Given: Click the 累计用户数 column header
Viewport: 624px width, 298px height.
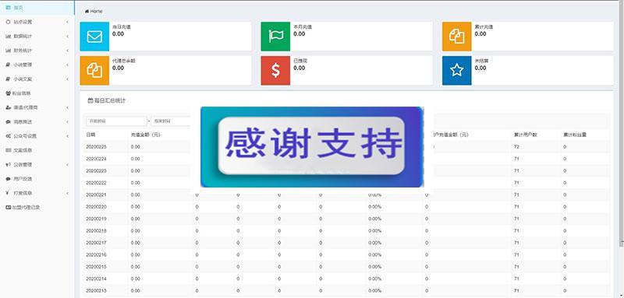Looking at the screenshot, I should tap(525, 135).
